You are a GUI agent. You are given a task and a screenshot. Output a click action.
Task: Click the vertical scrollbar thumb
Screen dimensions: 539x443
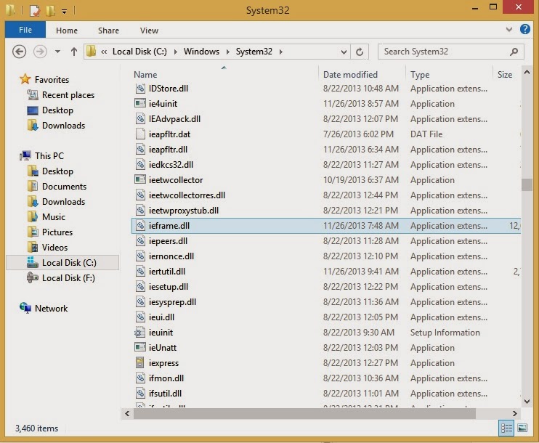point(527,185)
